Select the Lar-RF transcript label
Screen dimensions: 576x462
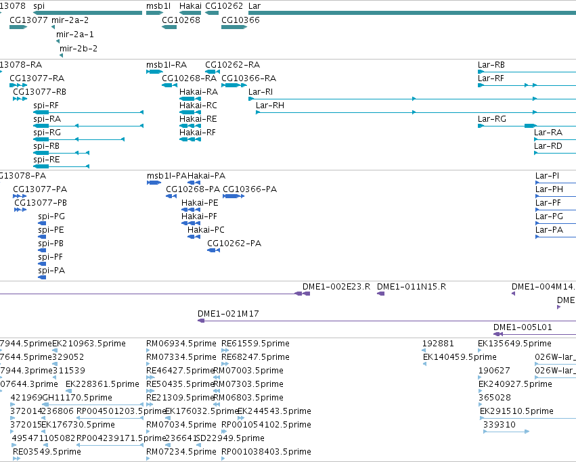coord(491,78)
